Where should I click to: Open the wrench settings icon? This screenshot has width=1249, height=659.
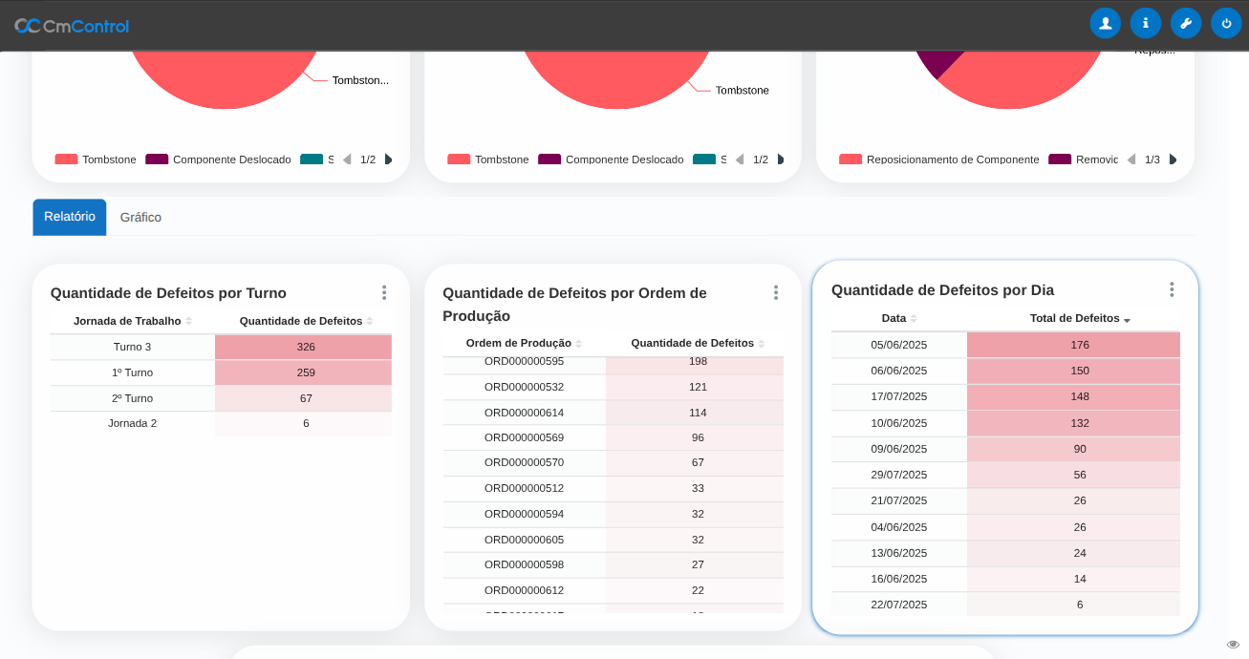pos(1185,23)
